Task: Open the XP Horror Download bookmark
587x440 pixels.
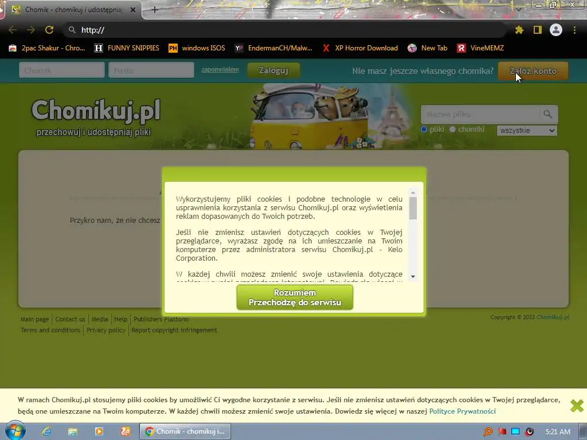Action: tap(360, 48)
